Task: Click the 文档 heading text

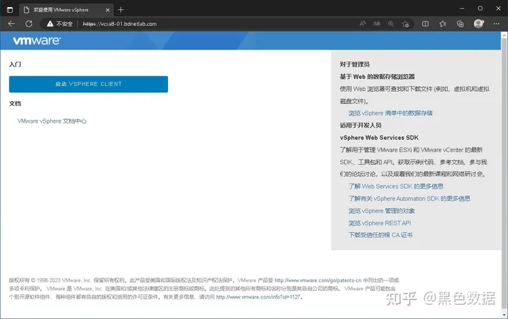Action: tap(15, 104)
